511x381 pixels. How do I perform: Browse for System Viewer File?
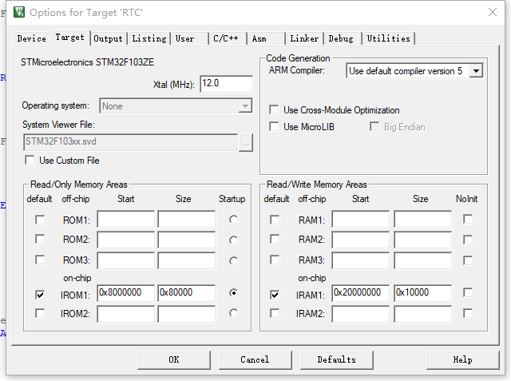coord(246,143)
